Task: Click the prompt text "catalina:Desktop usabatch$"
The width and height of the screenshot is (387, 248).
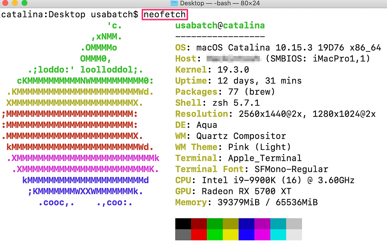Action: (70, 14)
